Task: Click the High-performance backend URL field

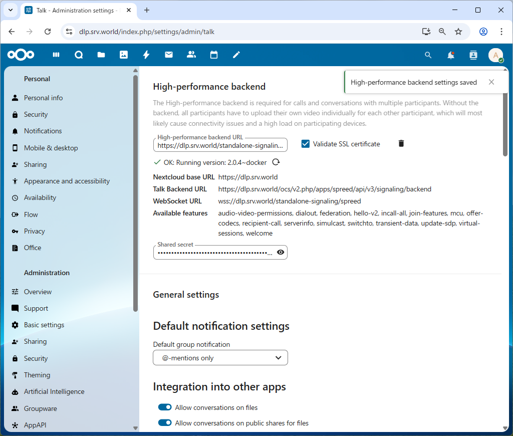Action: click(220, 146)
